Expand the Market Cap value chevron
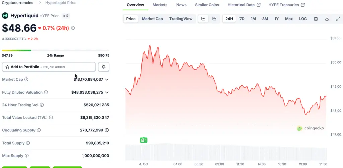Image resolution: width=343 pixels, height=168 pixels. (107, 79)
